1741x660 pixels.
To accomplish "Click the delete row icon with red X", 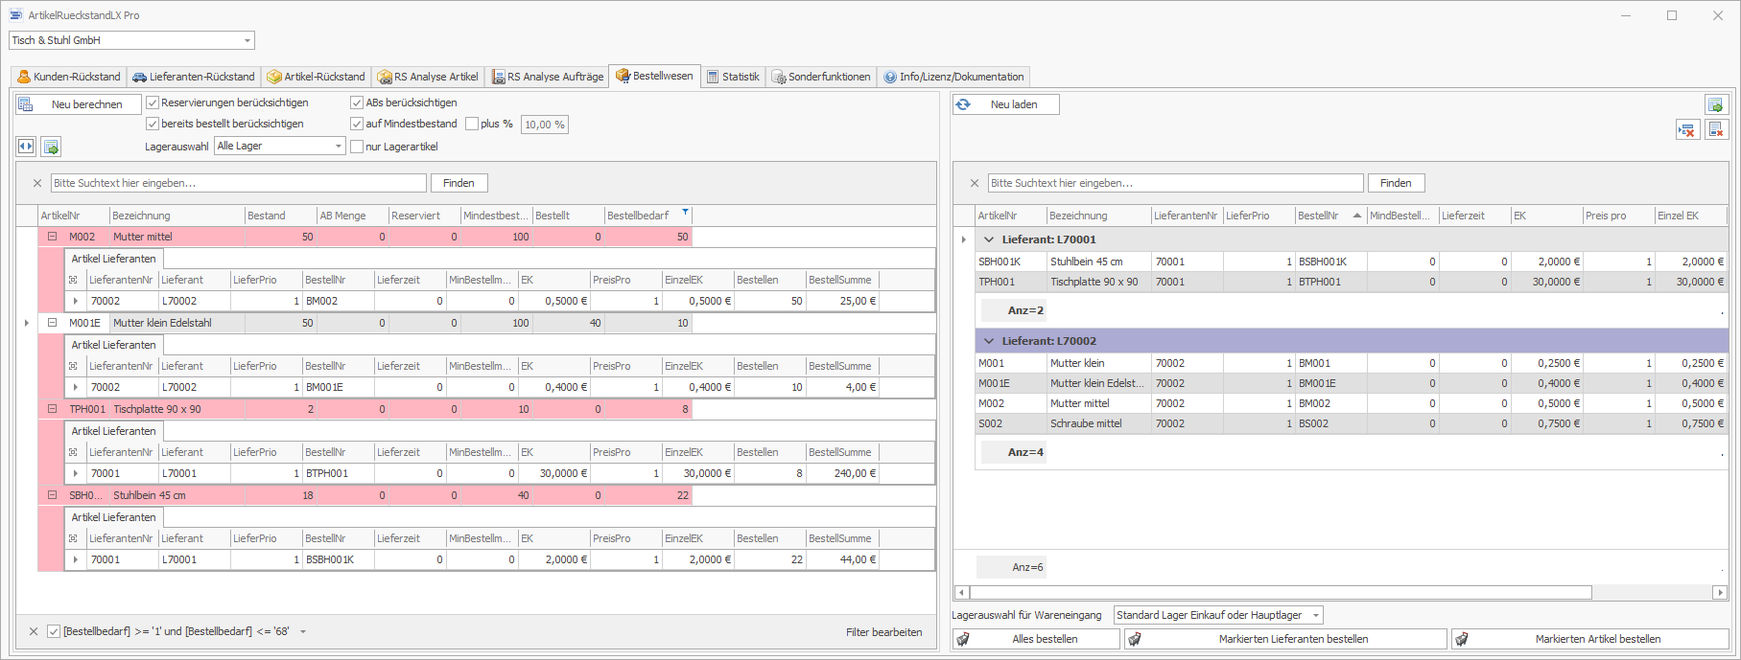I will pos(1686,130).
